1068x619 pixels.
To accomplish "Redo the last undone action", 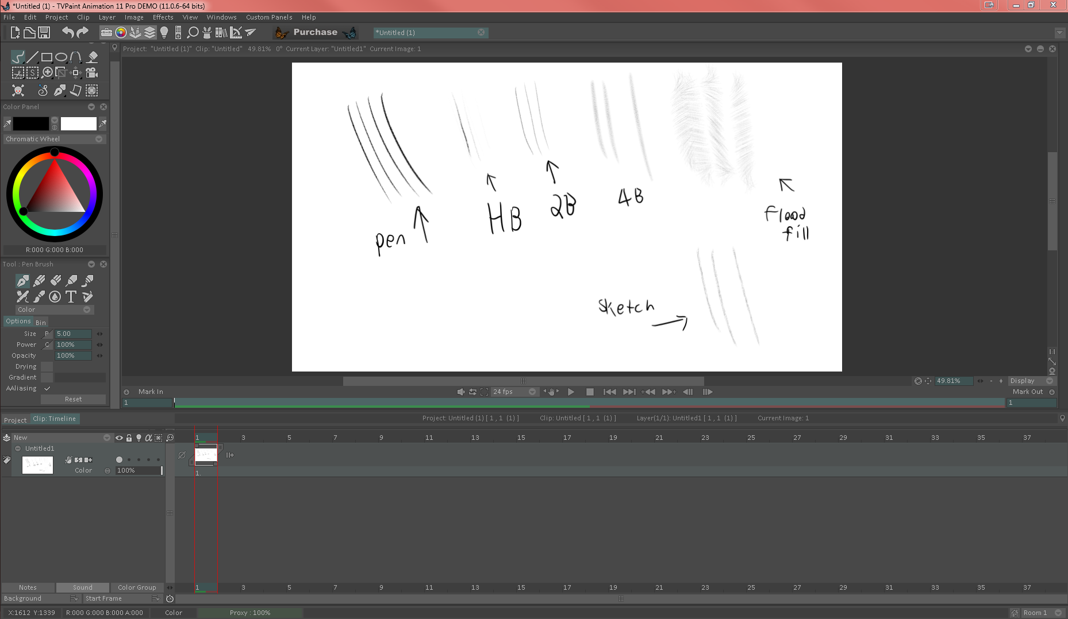I will tap(82, 33).
